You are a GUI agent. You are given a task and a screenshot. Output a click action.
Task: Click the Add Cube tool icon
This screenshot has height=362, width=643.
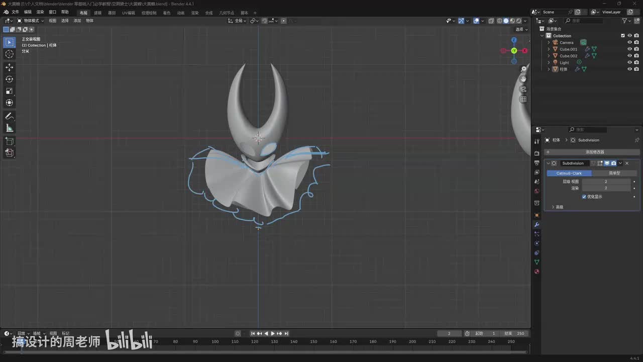tap(9, 141)
